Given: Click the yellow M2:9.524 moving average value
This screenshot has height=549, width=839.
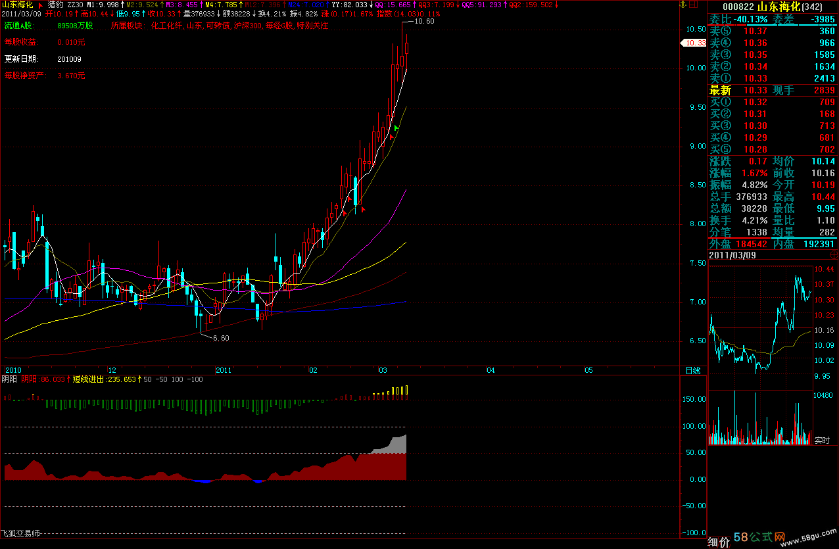Looking at the screenshot, I should [x=142, y=5].
